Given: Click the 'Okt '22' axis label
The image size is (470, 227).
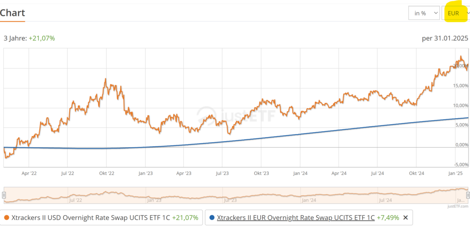Looking at the screenshot, I should tap(107, 173).
